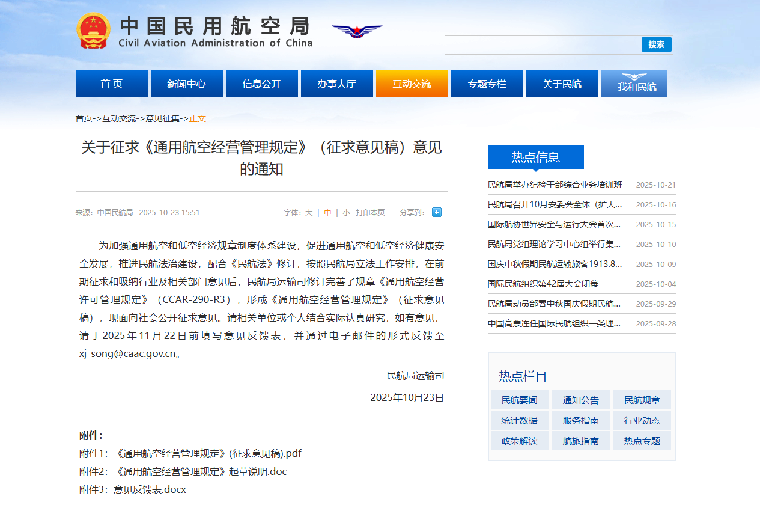Click the blue share plus icon
The width and height of the screenshot is (760, 514).
pyautogui.click(x=437, y=212)
